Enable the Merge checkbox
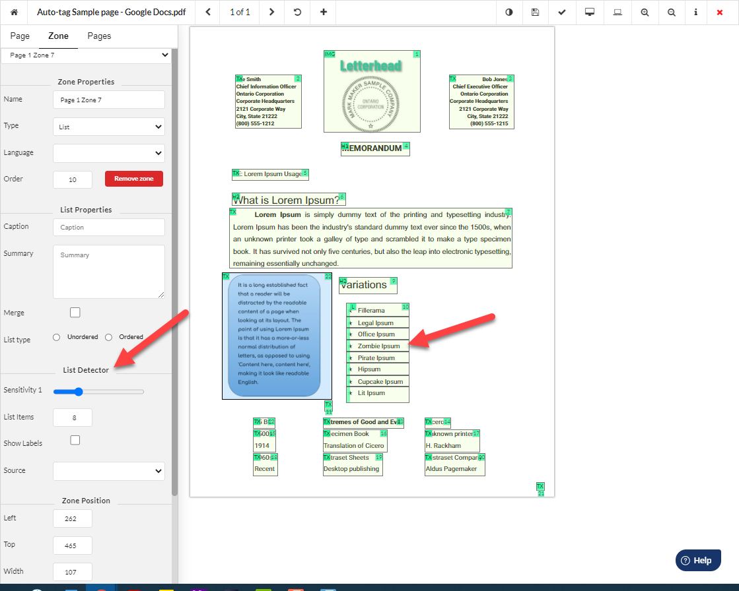Image resolution: width=739 pixels, height=591 pixels. click(x=75, y=312)
